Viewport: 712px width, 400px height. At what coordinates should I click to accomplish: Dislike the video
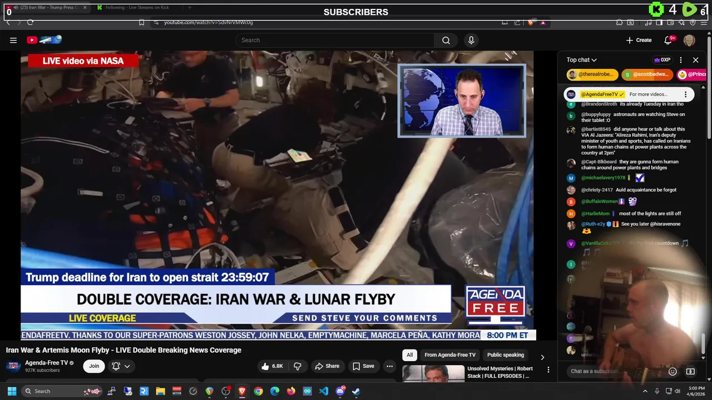pos(298,366)
